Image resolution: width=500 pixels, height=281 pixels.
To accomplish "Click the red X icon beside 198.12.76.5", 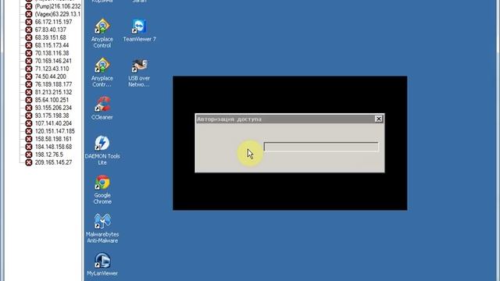I will tap(29, 155).
